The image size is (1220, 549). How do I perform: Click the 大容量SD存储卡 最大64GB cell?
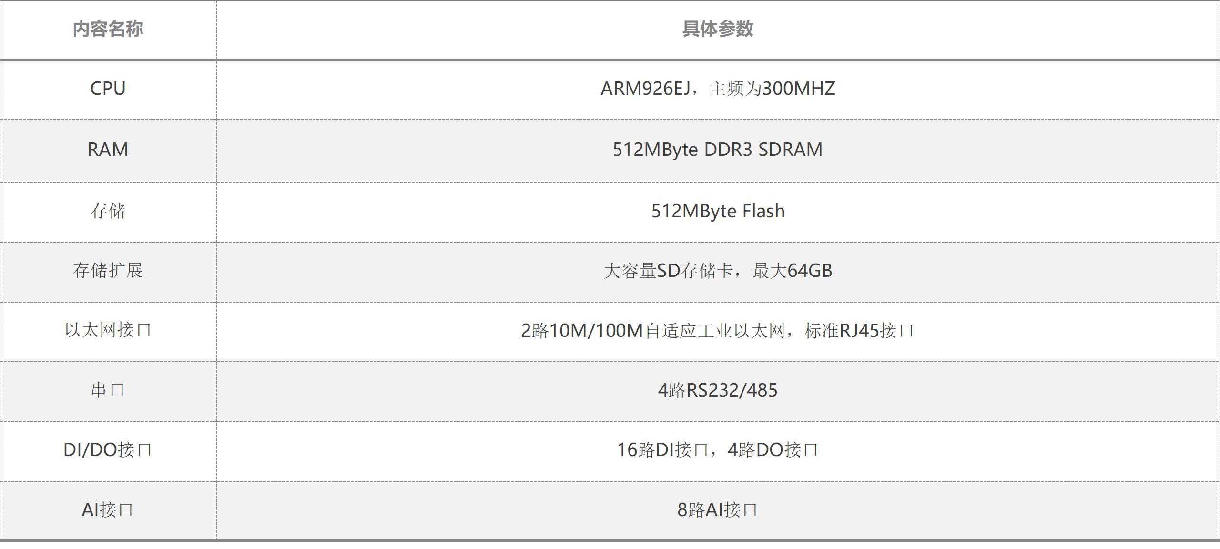718,271
